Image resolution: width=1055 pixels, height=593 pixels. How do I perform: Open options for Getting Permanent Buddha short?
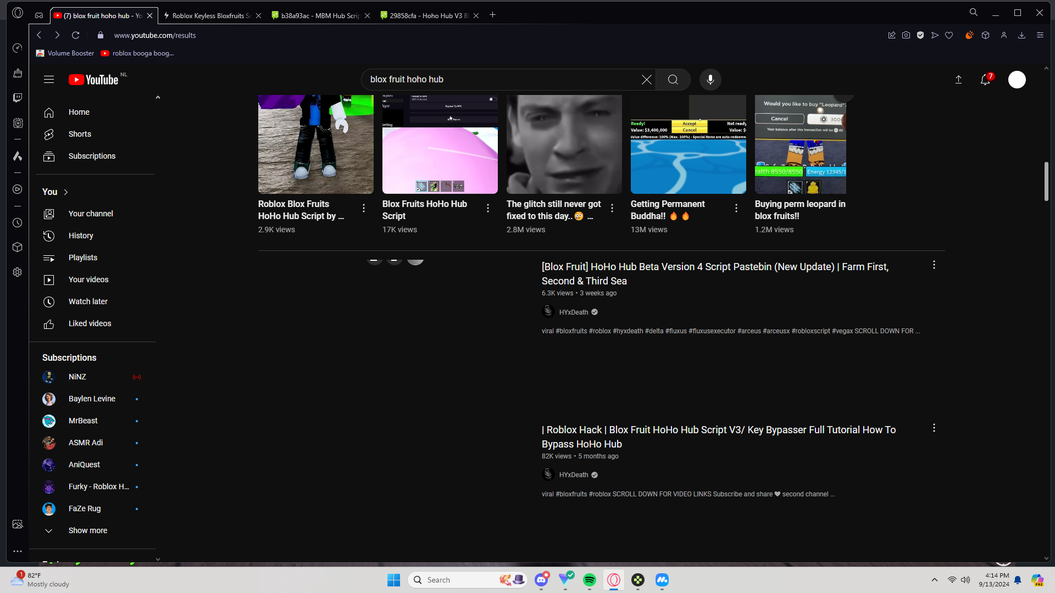click(736, 208)
